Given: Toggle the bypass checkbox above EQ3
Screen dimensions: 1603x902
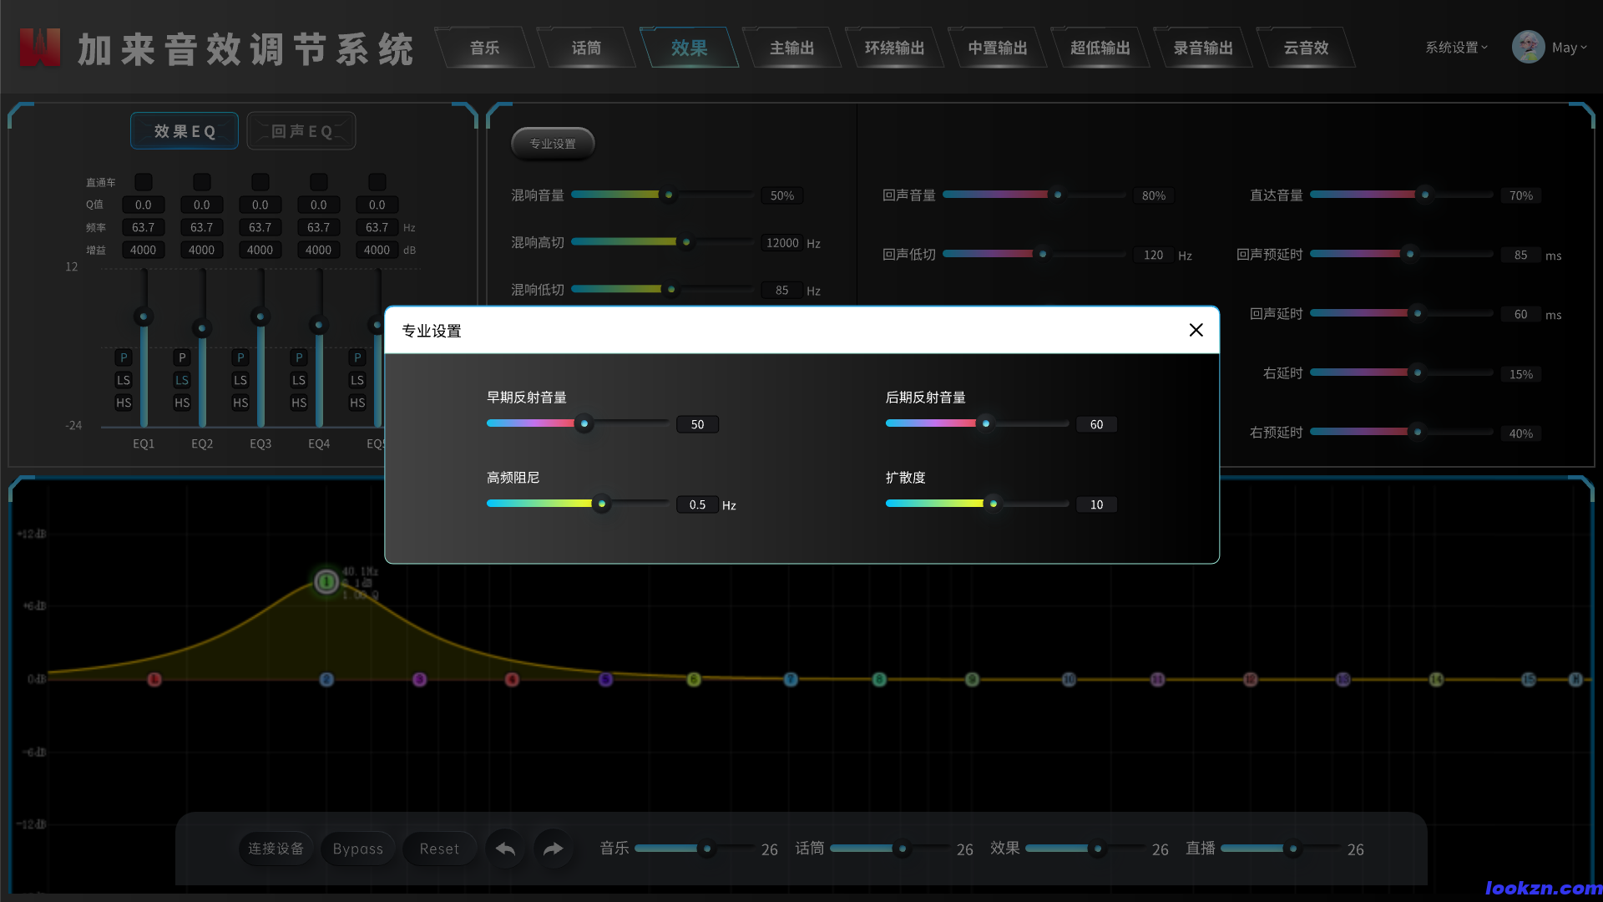Looking at the screenshot, I should tap(260, 181).
